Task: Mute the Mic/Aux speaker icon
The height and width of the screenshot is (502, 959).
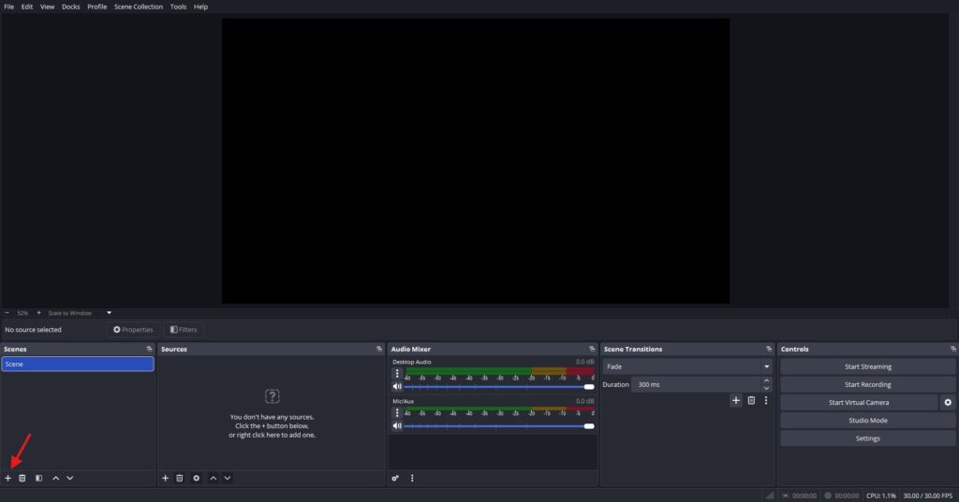Action: click(x=397, y=425)
